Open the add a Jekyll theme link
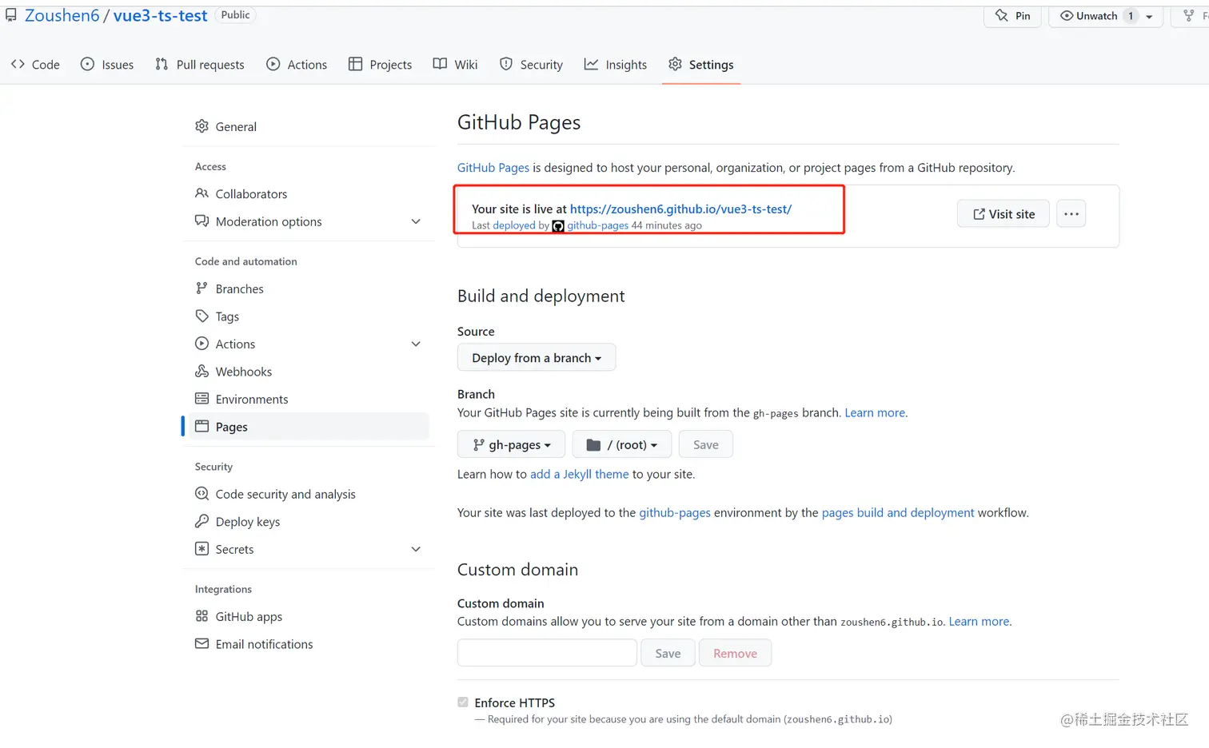This screenshot has width=1209, height=748. pyautogui.click(x=580, y=474)
